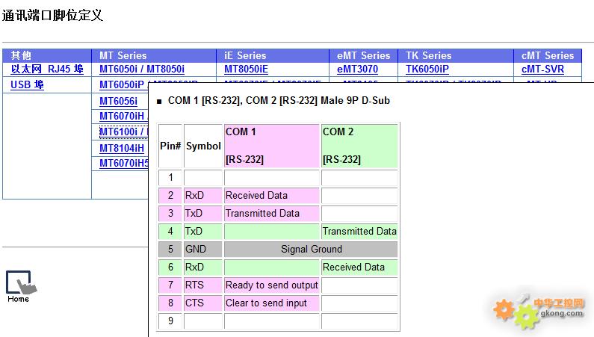Click the cMT Series column header
The width and height of the screenshot is (594, 337).
tap(548, 55)
